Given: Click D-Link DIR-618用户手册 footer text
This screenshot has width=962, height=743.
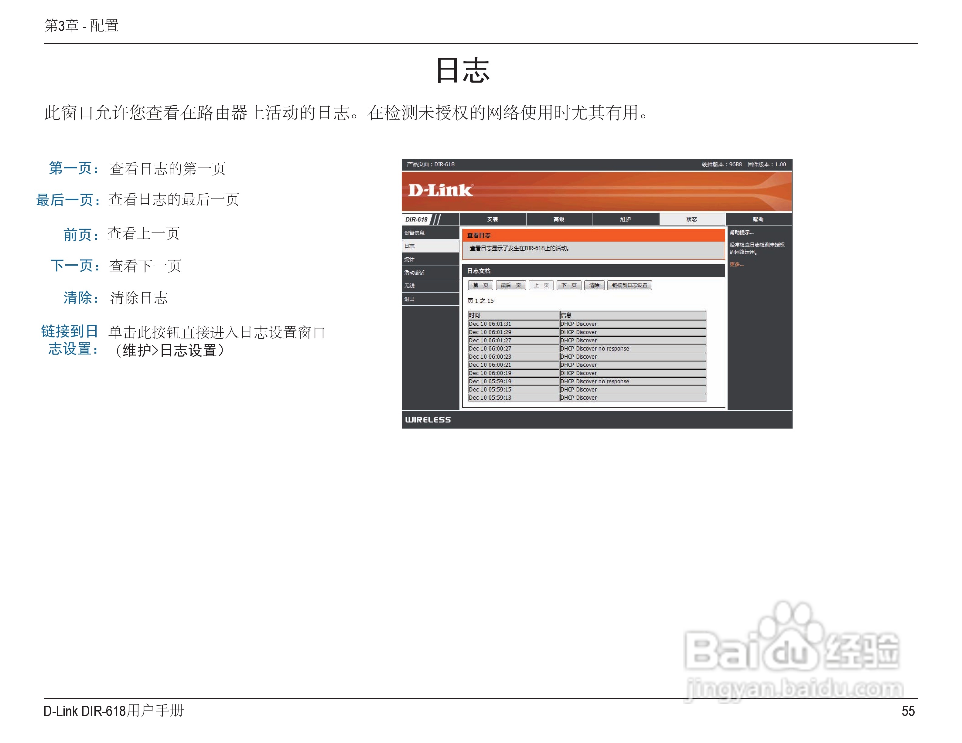Looking at the screenshot, I should click(x=114, y=711).
